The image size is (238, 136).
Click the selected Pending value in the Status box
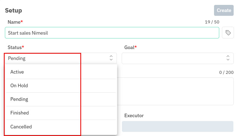click(x=17, y=58)
